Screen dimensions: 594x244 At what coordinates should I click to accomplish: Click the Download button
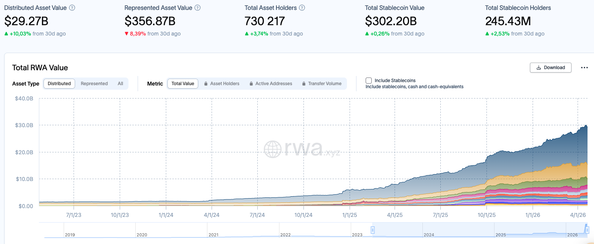(x=551, y=67)
